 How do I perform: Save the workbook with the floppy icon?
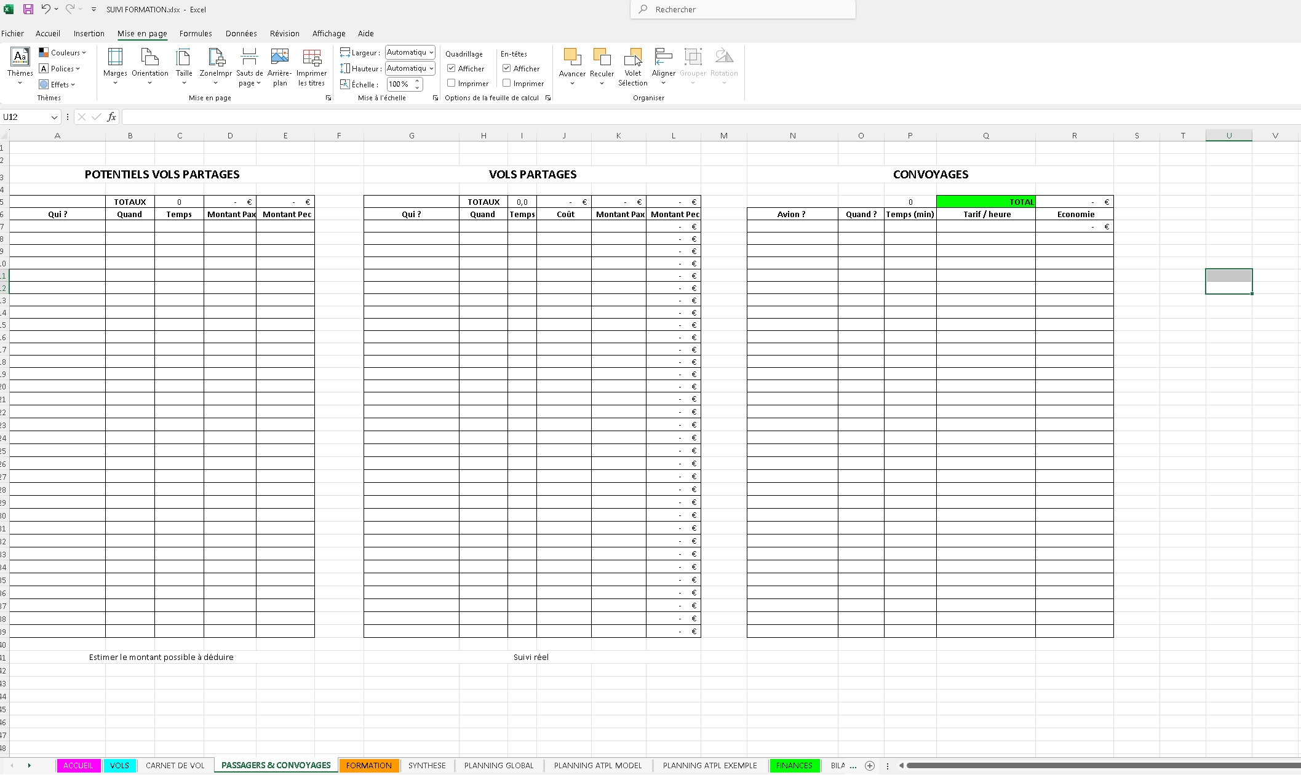[28, 9]
